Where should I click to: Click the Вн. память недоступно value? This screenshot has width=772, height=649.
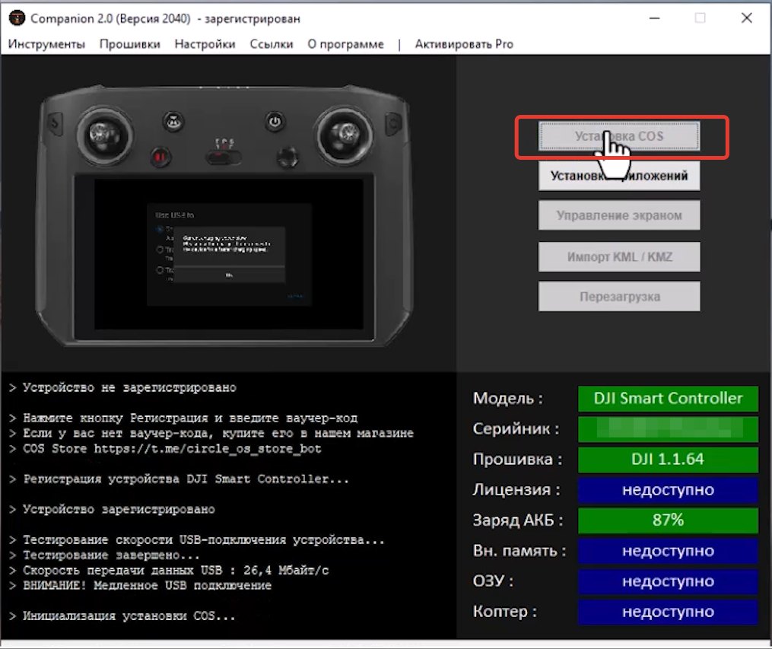click(x=668, y=551)
